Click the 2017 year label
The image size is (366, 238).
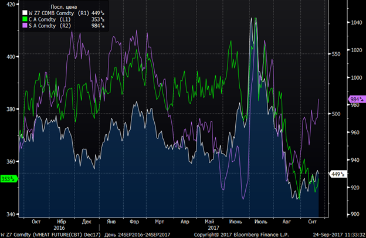click(x=213, y=227)
